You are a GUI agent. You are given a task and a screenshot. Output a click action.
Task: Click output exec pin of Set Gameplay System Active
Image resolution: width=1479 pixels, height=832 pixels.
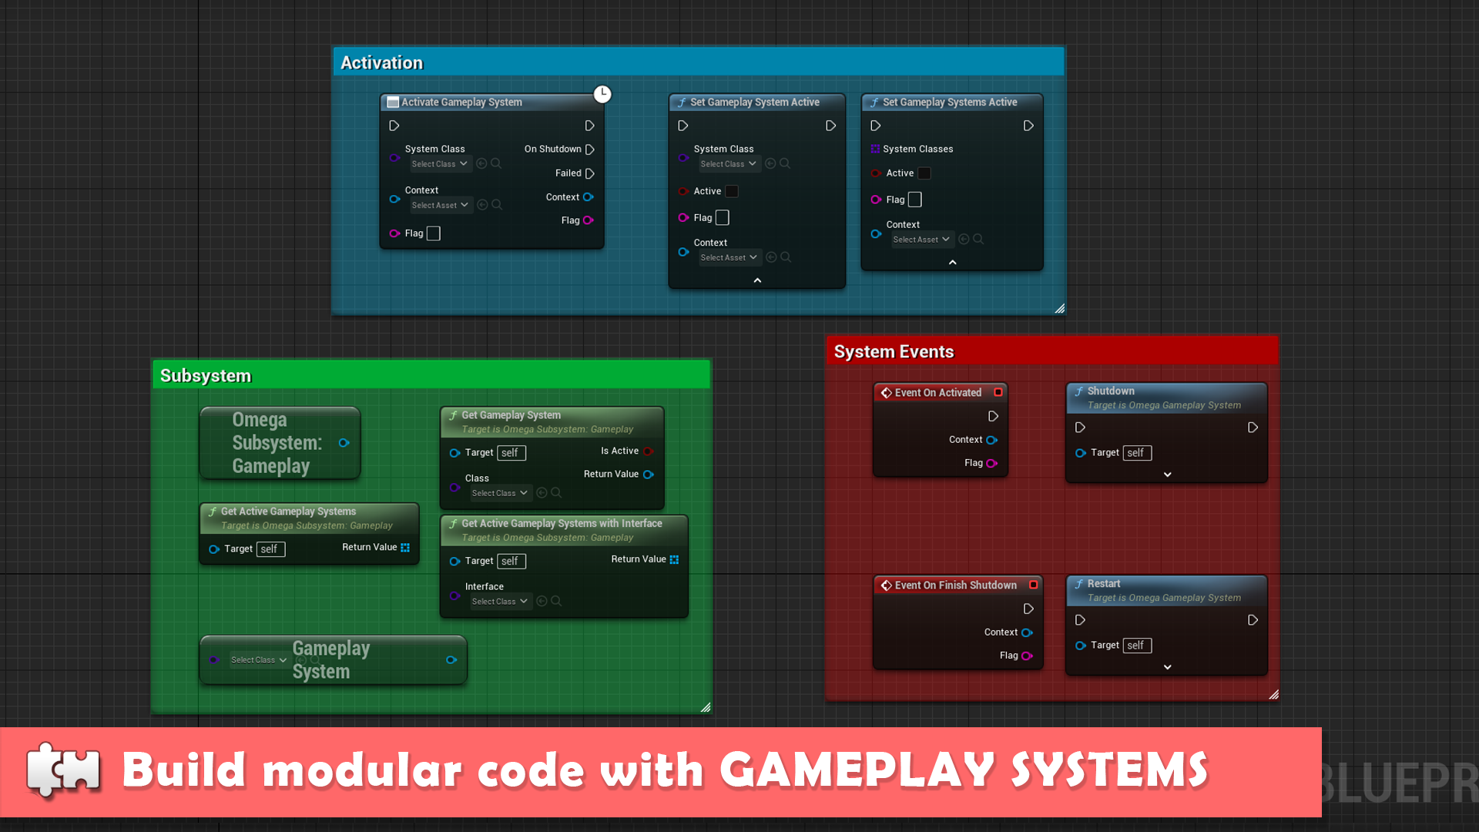coord(830,126)
